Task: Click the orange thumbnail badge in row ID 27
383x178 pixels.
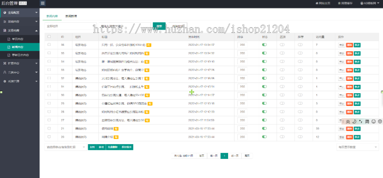Action: click(x=147, y=120)
